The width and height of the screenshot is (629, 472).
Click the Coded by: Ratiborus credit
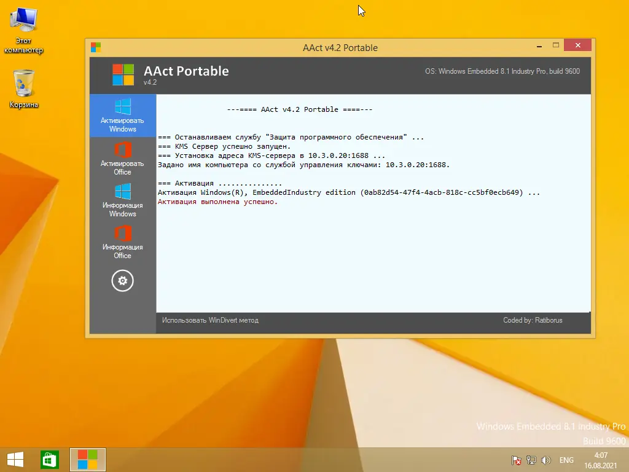pyautogui.click(x=533, y=320)
